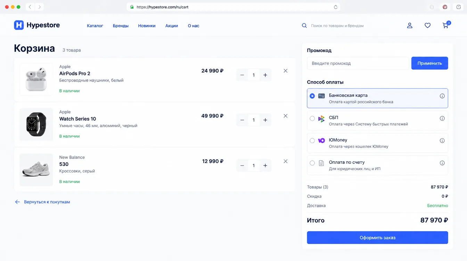Show info icon for СБП payment
Image resolution: width=467 pixels, height=261 pixels.
(x=442, y=118)
